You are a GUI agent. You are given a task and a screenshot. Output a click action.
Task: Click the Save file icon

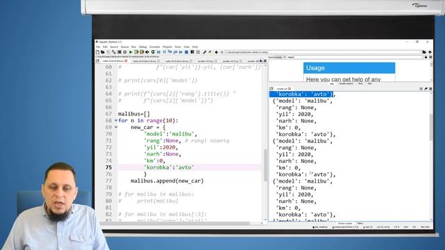point(108,52)
